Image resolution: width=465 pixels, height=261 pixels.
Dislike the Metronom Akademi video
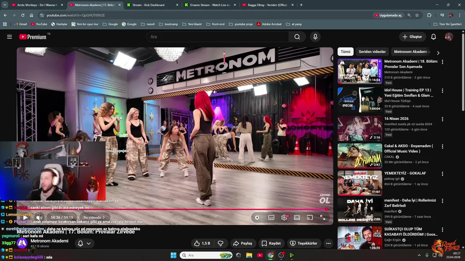coord(221,243)
